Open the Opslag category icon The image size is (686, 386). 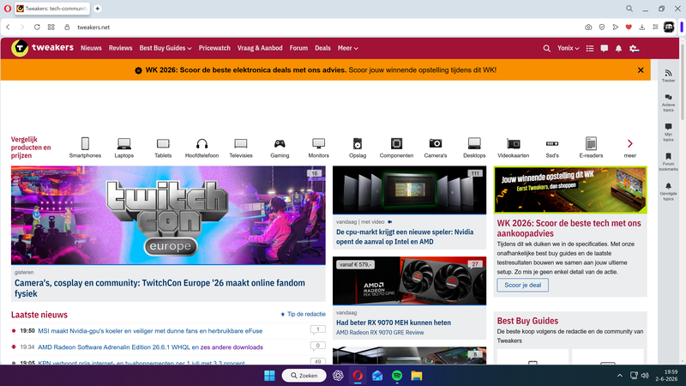pyautogui.click(x=358, y=143)
